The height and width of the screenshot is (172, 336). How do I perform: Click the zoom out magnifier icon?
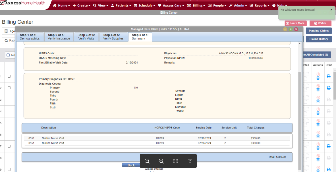click(x=147, y=161)
